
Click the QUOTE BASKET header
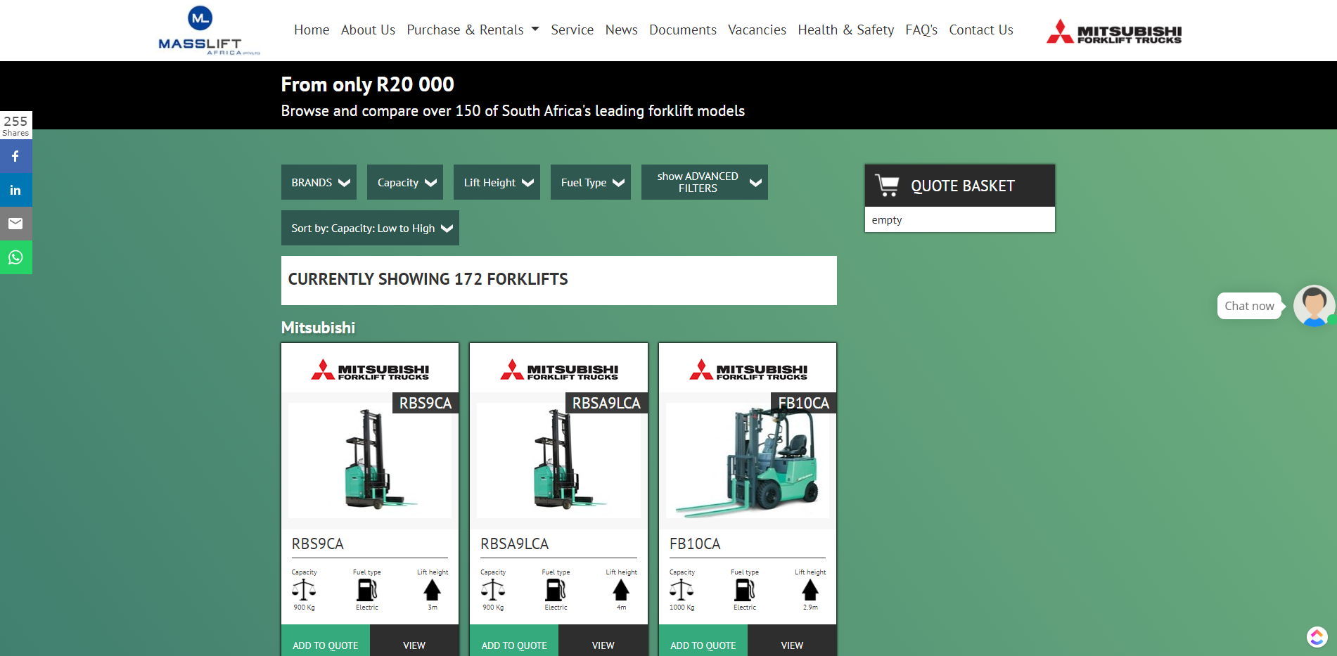pyautogui.click(x=960, y=186)
